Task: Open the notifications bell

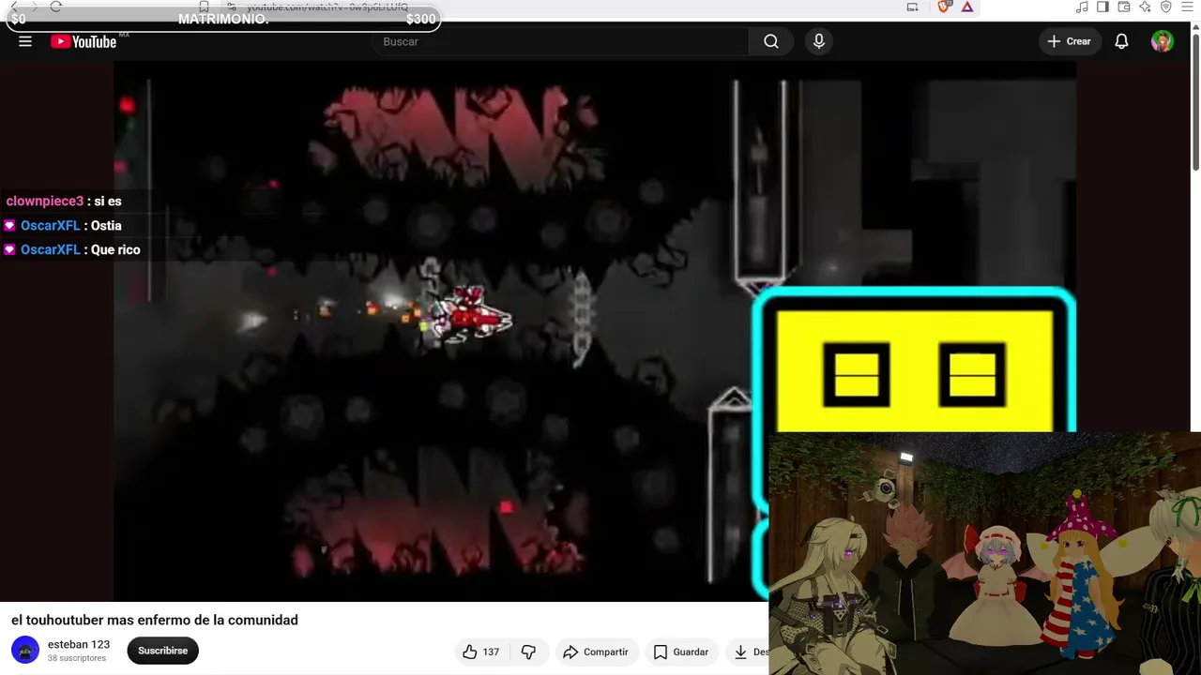Action: point(1121,41)
